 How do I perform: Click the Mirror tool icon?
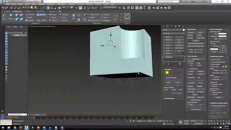tap(120, 8)
